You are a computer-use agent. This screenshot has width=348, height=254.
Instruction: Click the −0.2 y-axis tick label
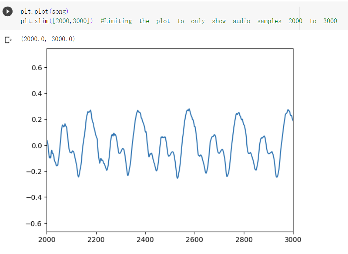35,172
